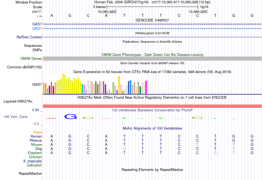Click the cyan bar in the GTEx chart

coord(82,89)
